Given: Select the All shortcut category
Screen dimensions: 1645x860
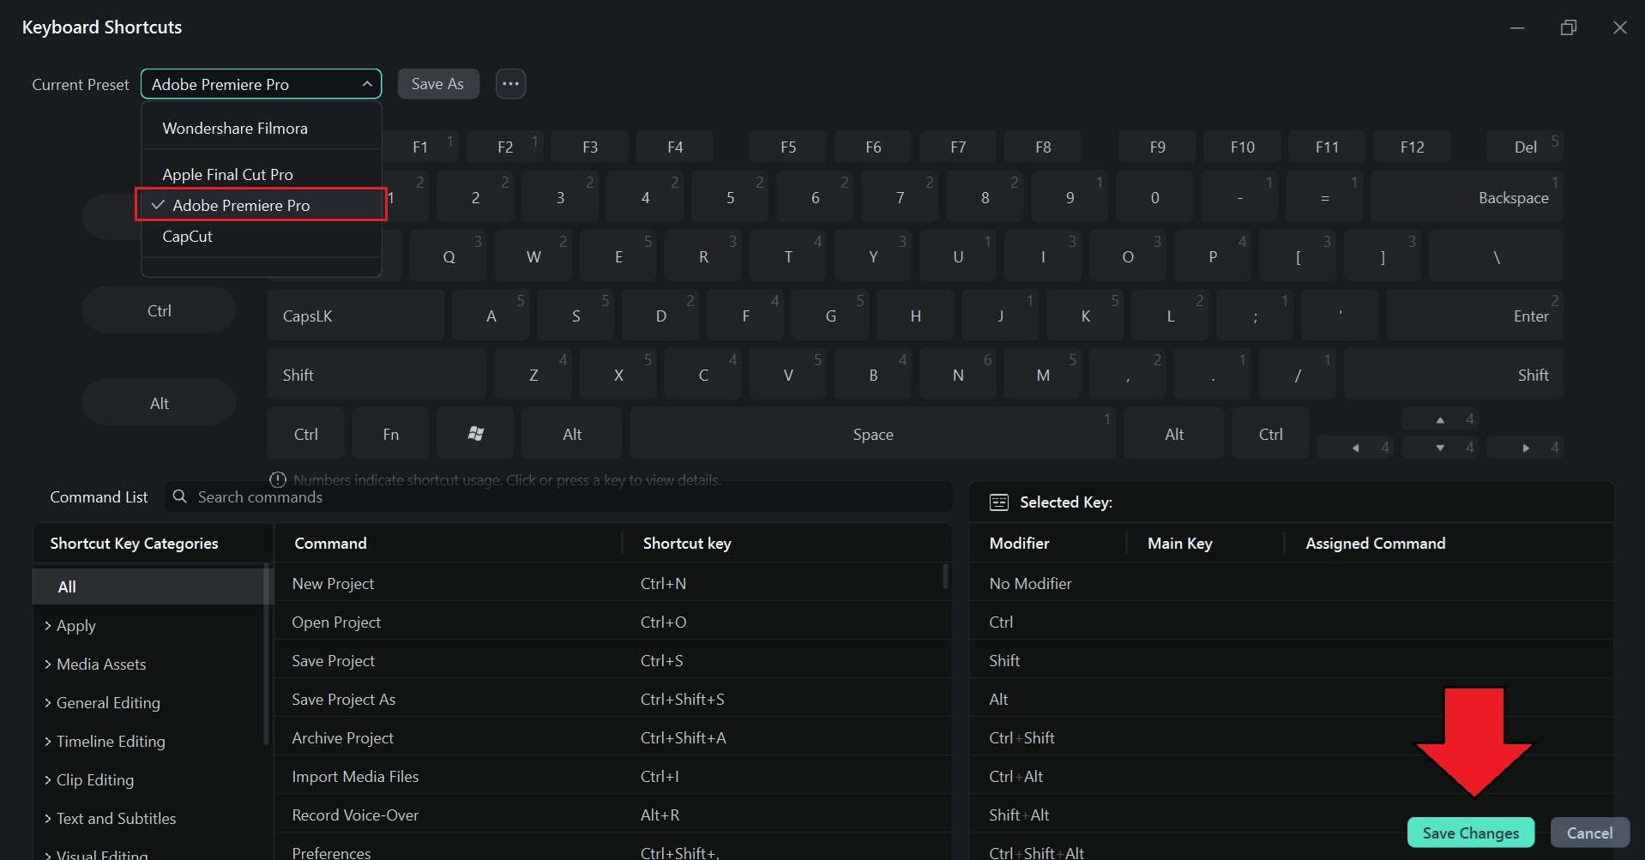Looking at the screenshot, I should pyautogui.click(x=149, y=586).
